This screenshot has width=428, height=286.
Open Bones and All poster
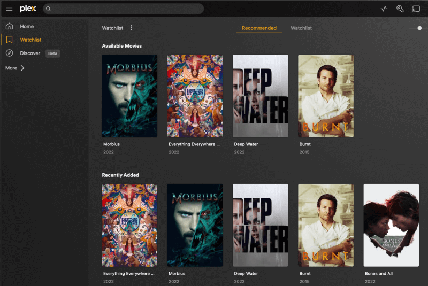click(x=391, y=225)
